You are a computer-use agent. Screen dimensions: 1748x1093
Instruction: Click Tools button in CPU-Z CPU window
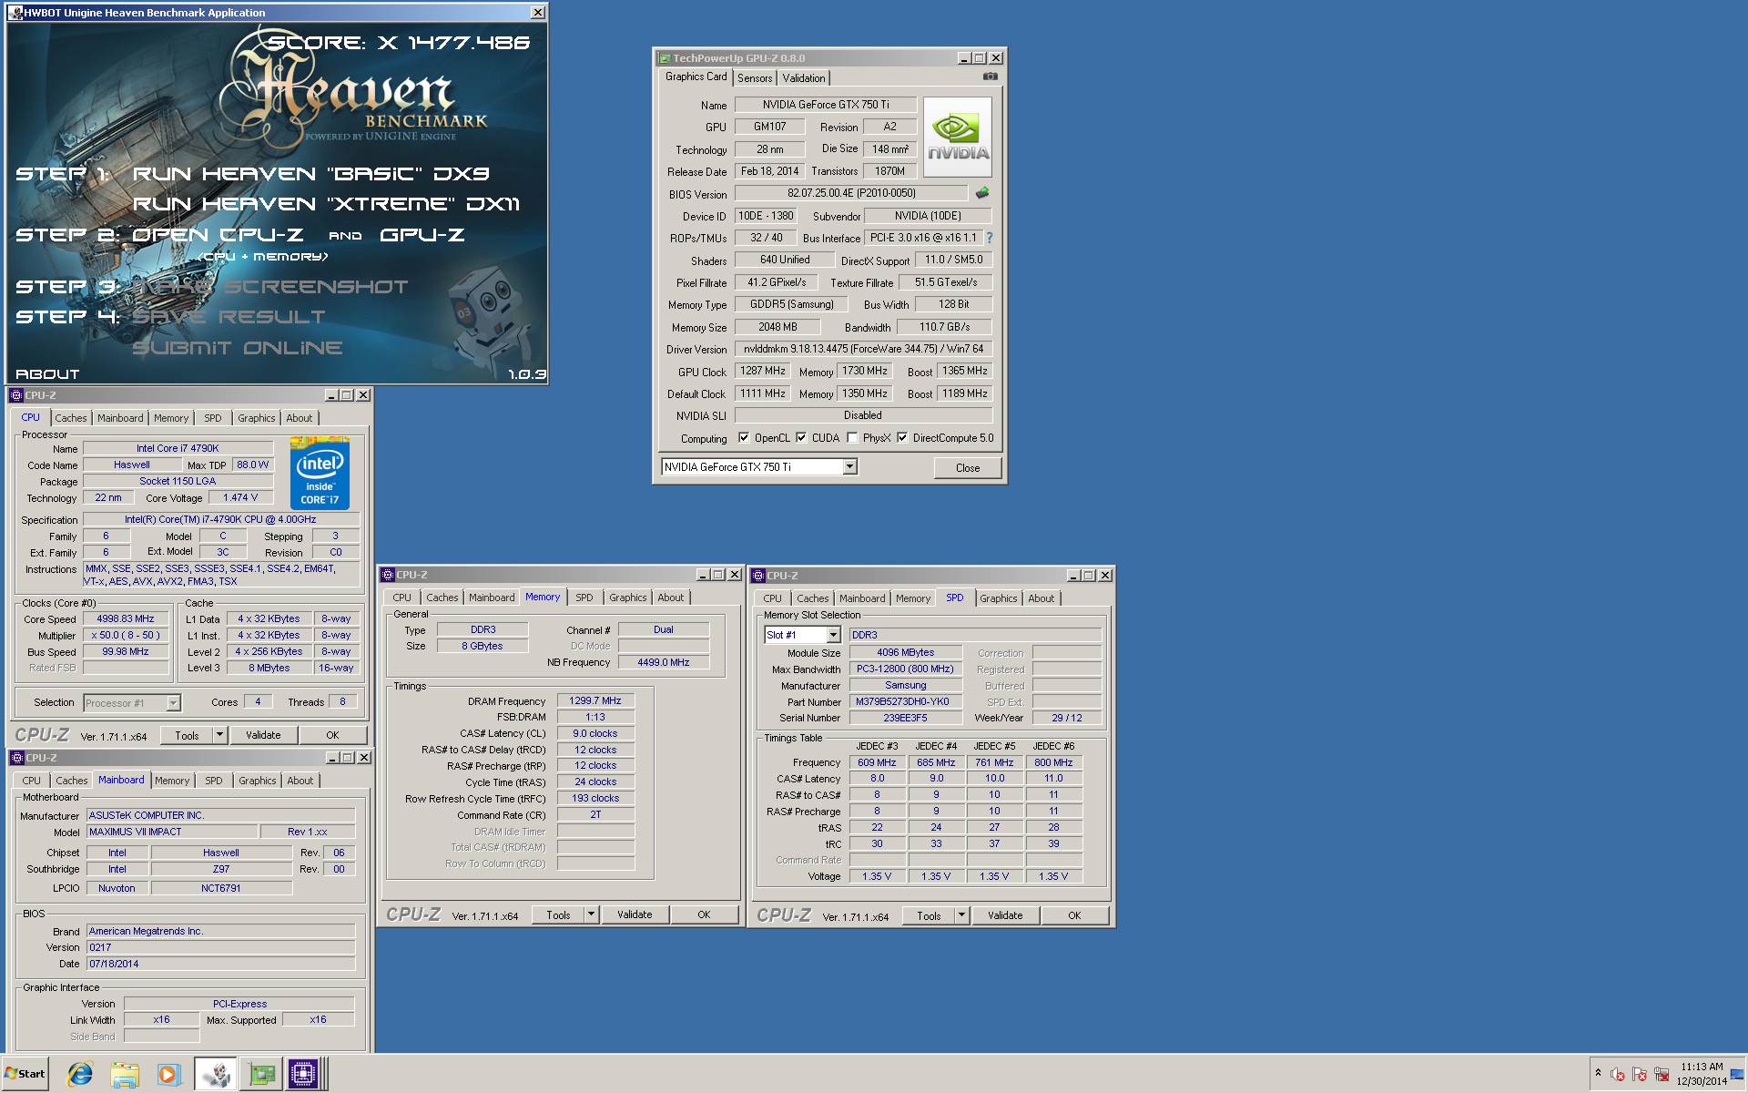(x=187, y=735)
